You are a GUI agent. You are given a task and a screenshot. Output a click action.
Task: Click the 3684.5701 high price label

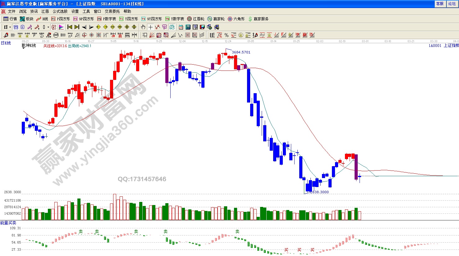241,52
